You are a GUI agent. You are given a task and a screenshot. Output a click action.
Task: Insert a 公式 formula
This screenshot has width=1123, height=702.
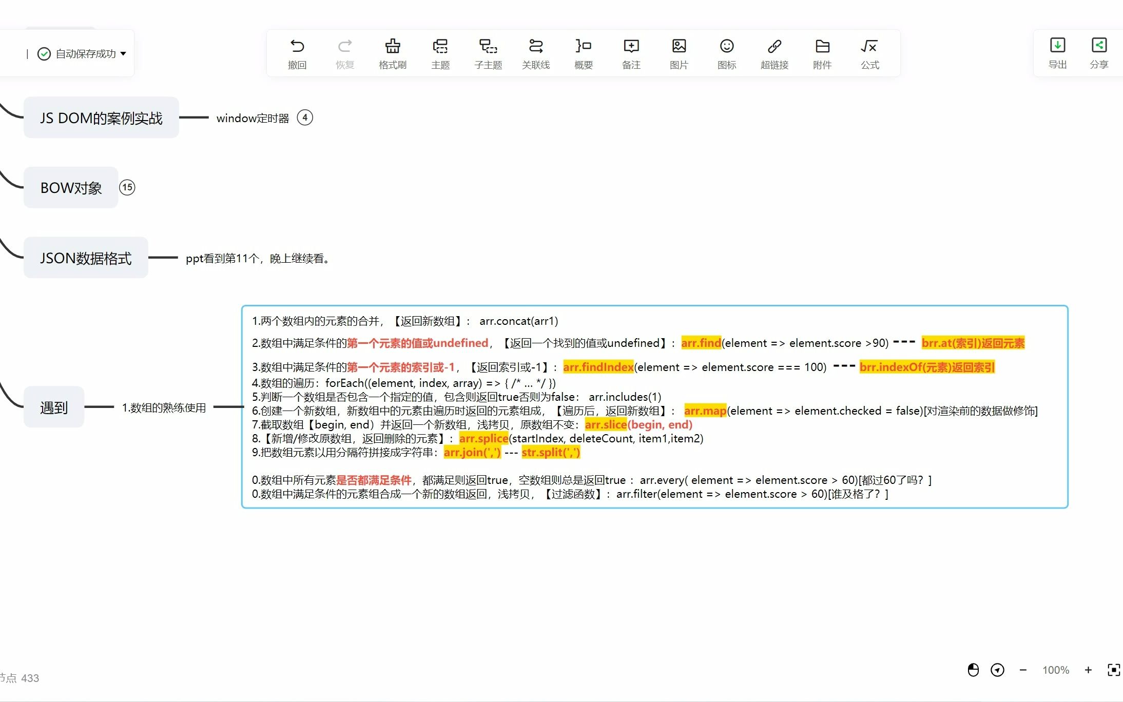click(x=870, y=54)
